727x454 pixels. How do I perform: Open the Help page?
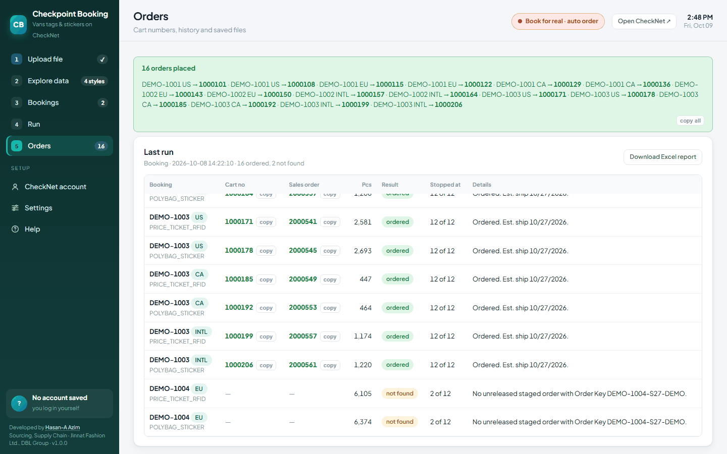(60, 229)
